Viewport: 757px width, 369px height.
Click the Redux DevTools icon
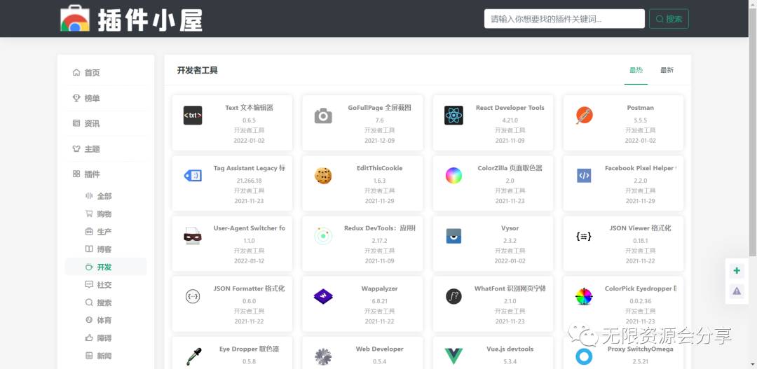click(x=323, y=236)
